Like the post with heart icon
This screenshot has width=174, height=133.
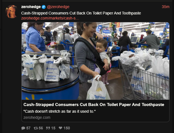(x=60, y=128)
